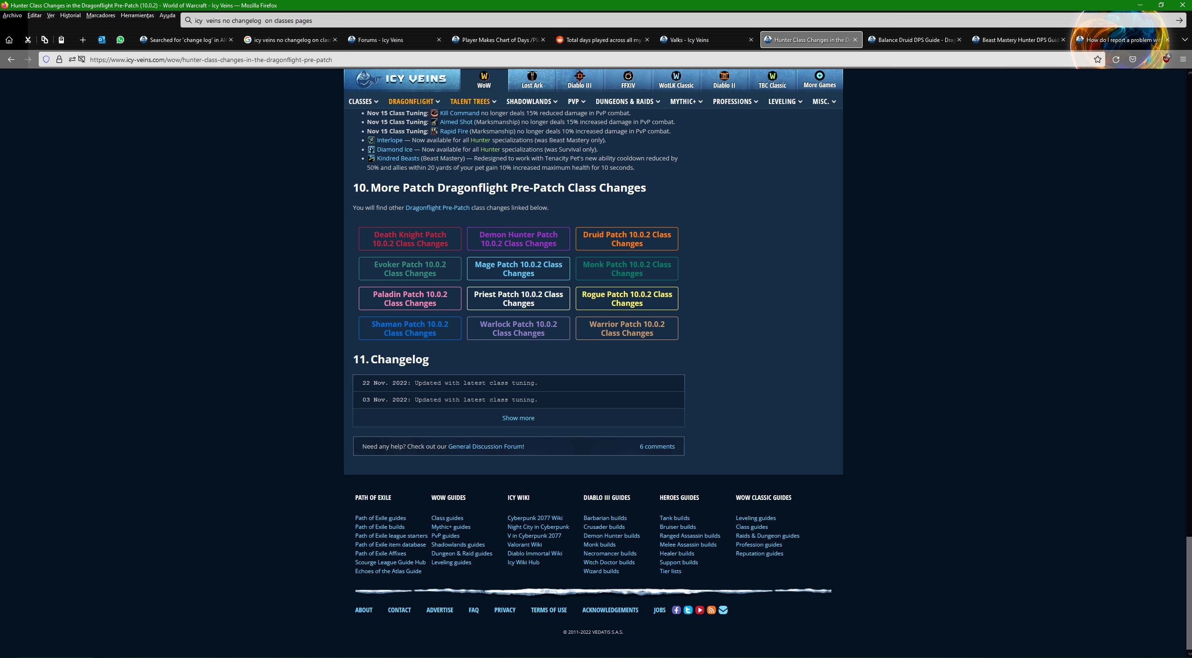The image size is (1192, 658).
Task: Click the Paste clipboard icon
Action: coord(61,40)
